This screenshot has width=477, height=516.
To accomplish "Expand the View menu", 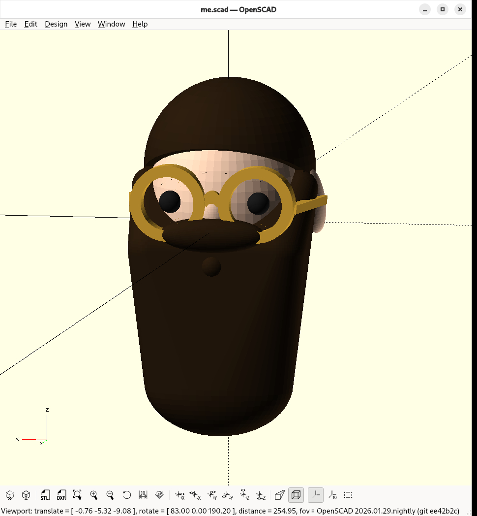I will coord(83,24).
